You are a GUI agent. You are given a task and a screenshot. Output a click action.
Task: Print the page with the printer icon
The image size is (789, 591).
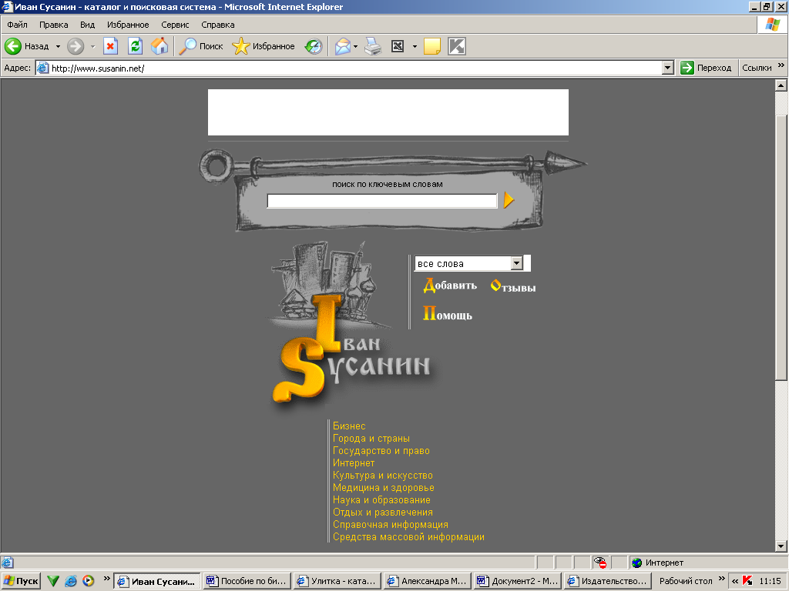pos(373,46)
